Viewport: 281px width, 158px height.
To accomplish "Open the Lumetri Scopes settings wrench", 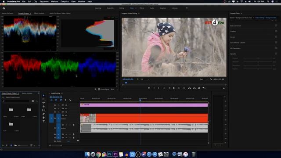I will [x=96, y=89].
